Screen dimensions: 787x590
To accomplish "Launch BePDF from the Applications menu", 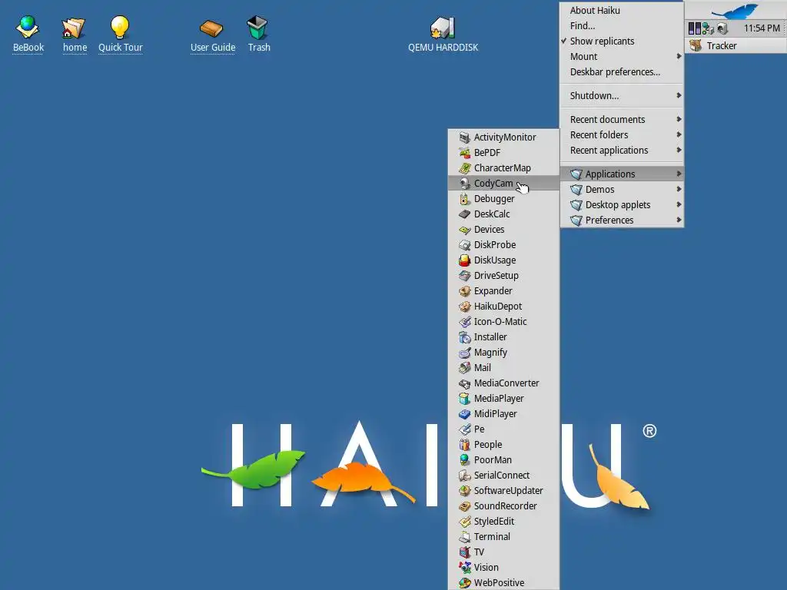I will click(503, 153).
